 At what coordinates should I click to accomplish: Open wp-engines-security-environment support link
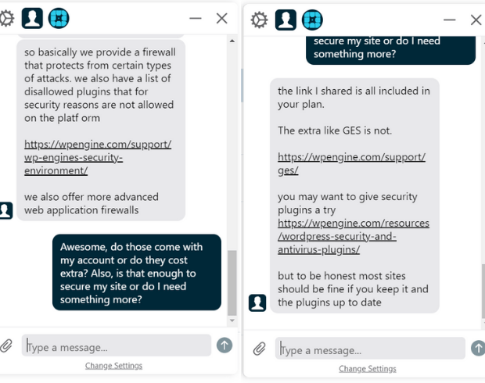[x=98, y=157]
